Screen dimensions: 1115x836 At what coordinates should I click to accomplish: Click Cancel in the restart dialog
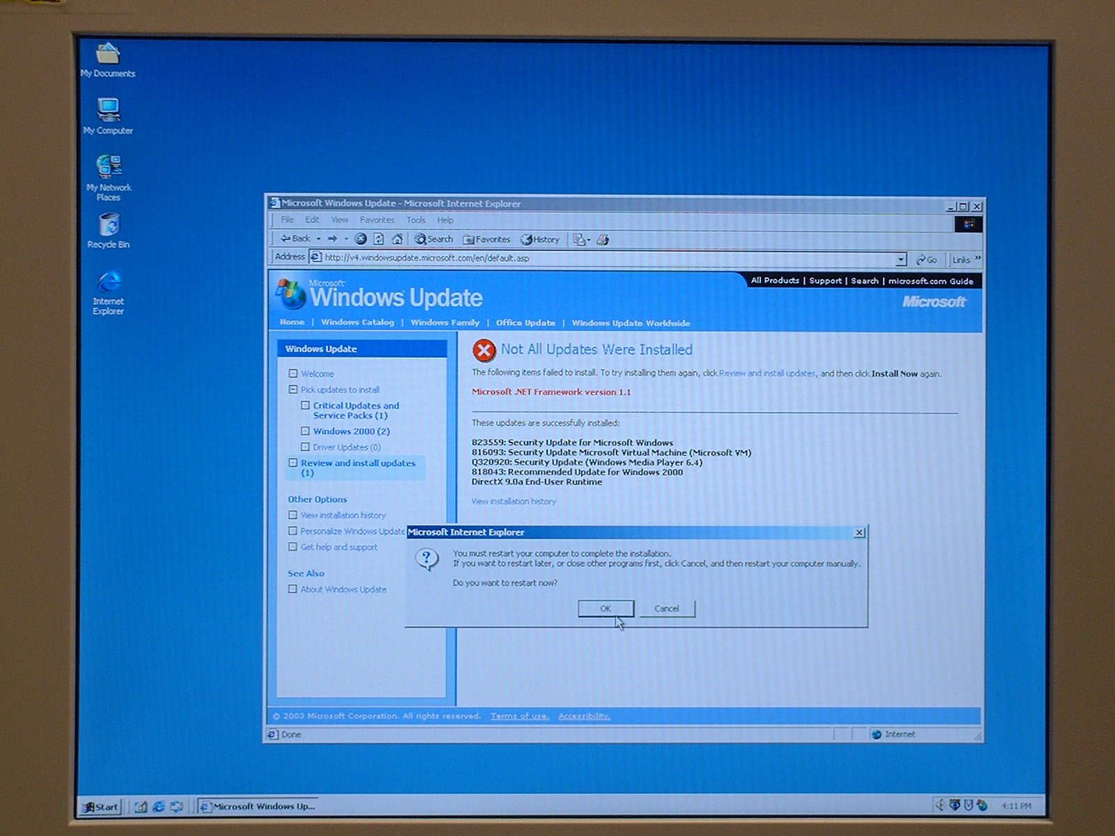(x=667, y=609)
